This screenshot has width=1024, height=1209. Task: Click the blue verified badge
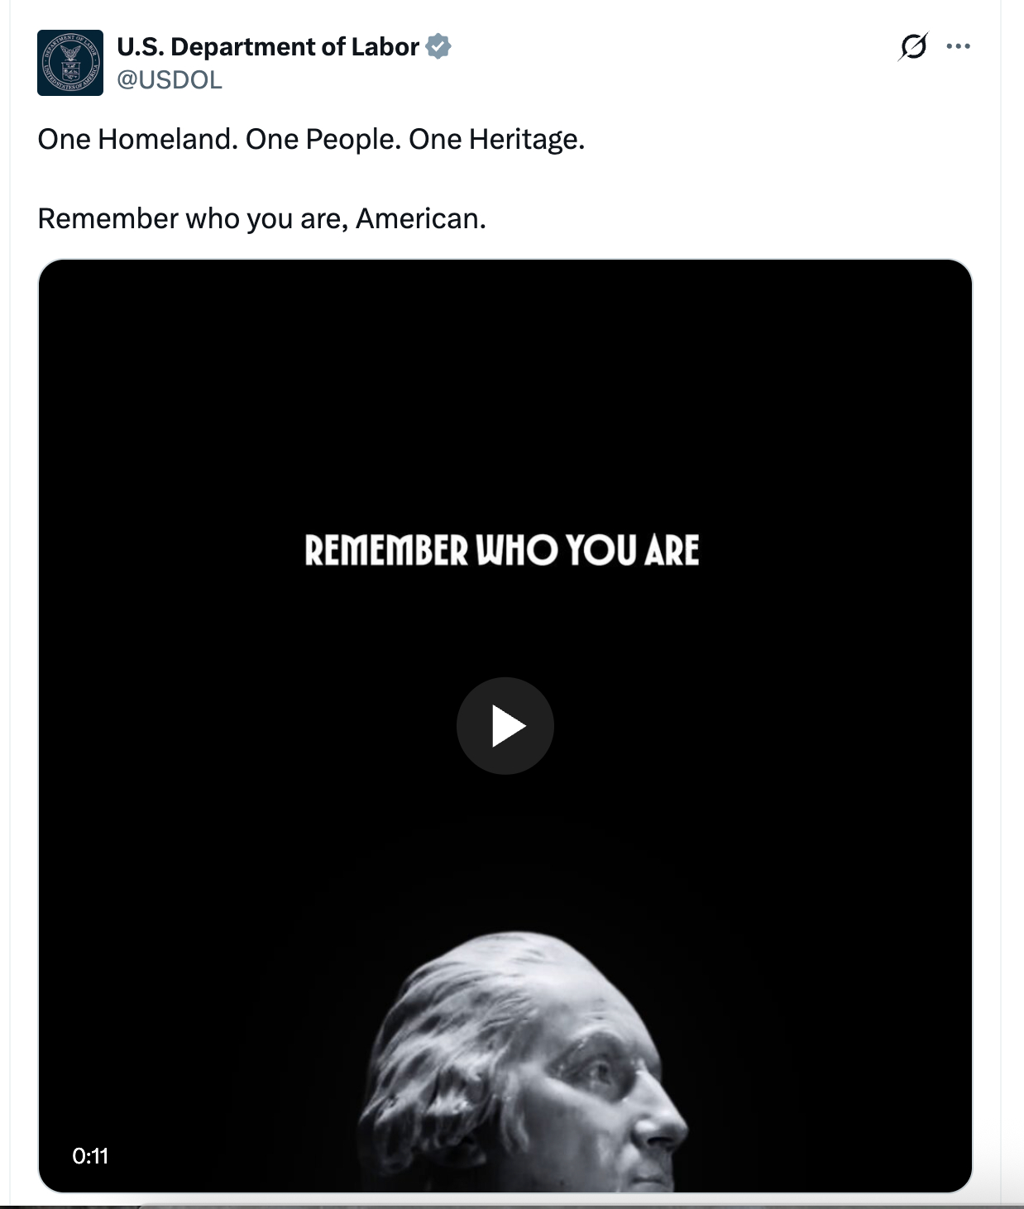[x=438, y=46]
